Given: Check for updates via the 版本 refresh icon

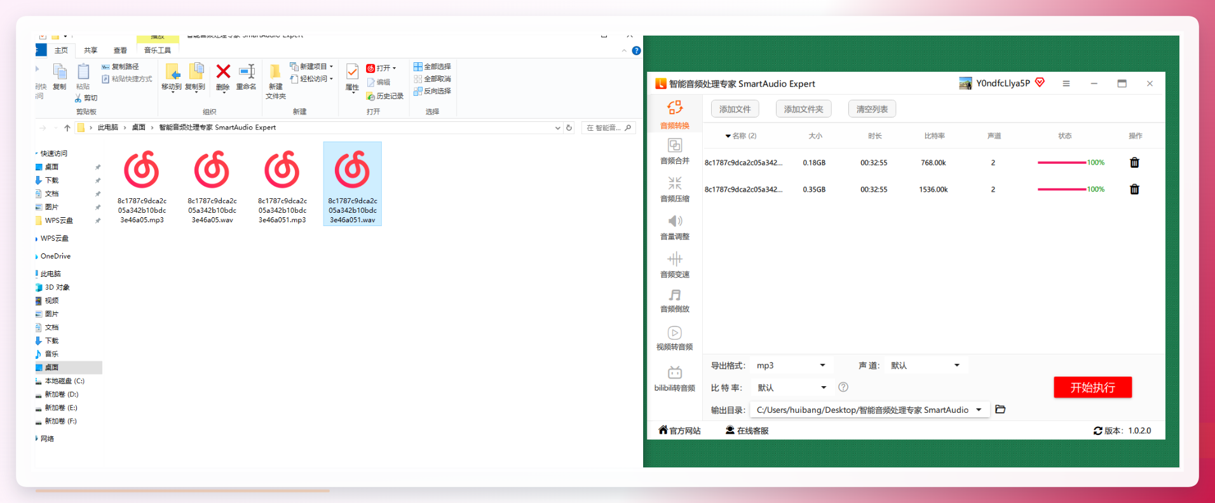Looking at the screenshot, I should pyautogui.click(x=1097, y=431).
